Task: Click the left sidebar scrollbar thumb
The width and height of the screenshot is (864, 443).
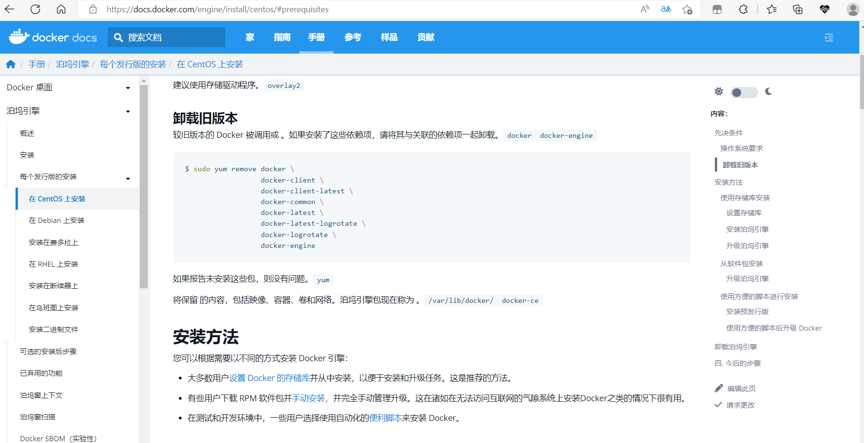Action: click(x=144, y=186)
